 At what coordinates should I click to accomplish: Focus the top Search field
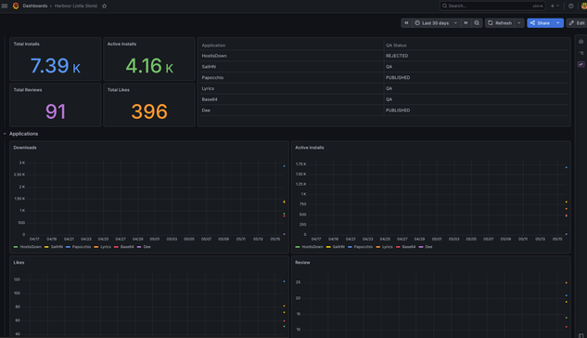tap(492, 6)
